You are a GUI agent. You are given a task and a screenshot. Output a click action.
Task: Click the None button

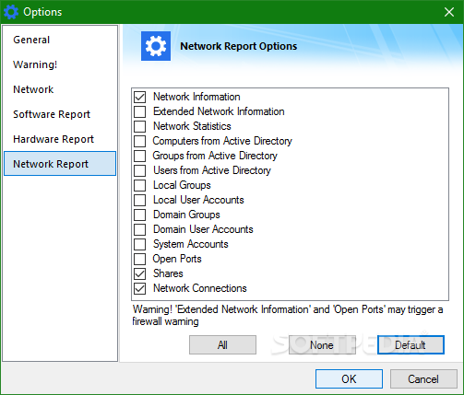(322, 344)
